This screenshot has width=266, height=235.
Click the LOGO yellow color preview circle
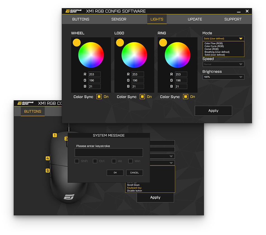tap(120, 43)
